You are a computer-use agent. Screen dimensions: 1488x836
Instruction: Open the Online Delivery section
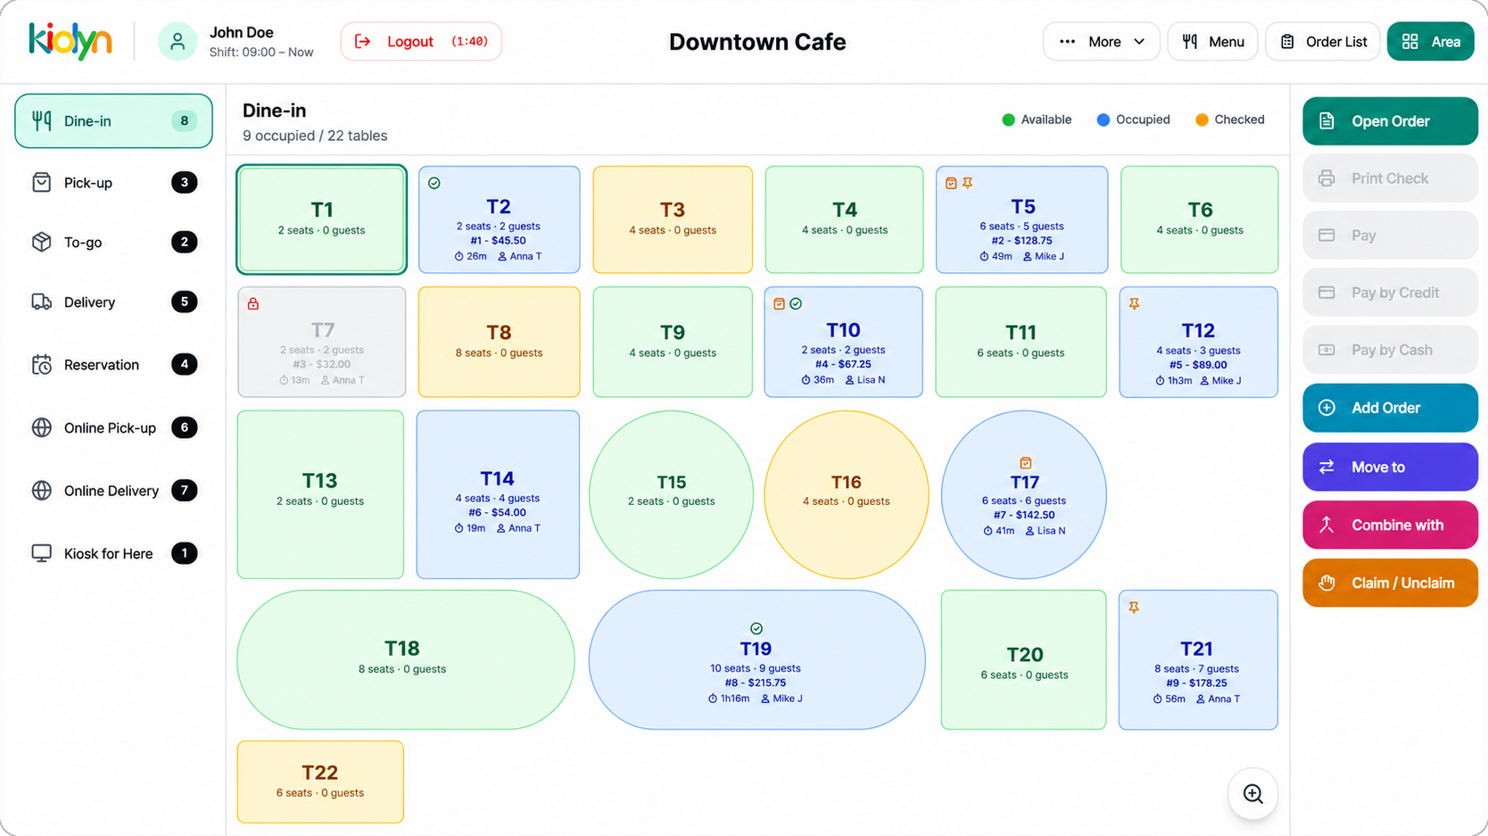113,490
